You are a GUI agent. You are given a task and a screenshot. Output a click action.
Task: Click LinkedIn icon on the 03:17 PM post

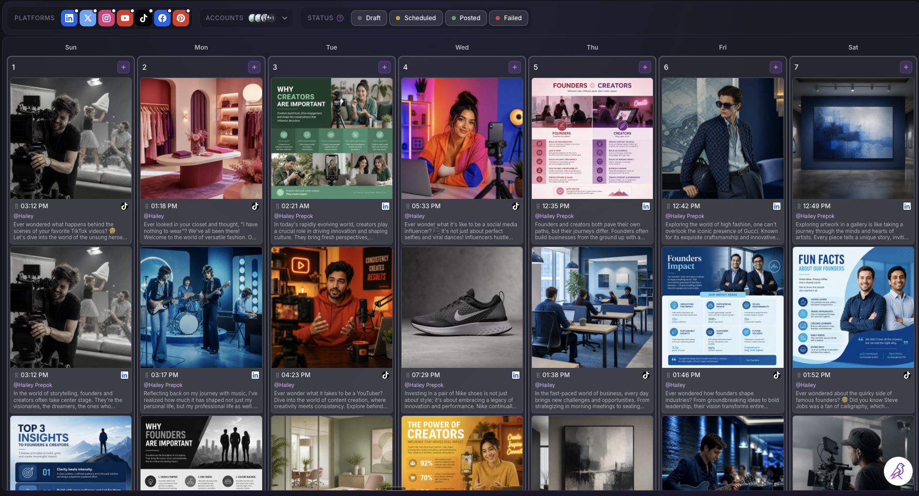point(255,375)
